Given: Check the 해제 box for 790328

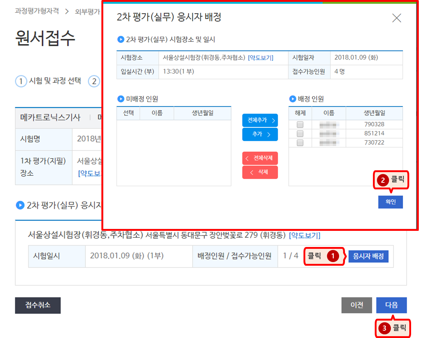Looking at the screenshot, I should [x=300, y=124].
